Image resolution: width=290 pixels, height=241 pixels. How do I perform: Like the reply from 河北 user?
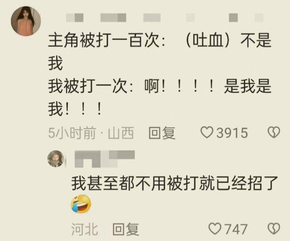215,228
